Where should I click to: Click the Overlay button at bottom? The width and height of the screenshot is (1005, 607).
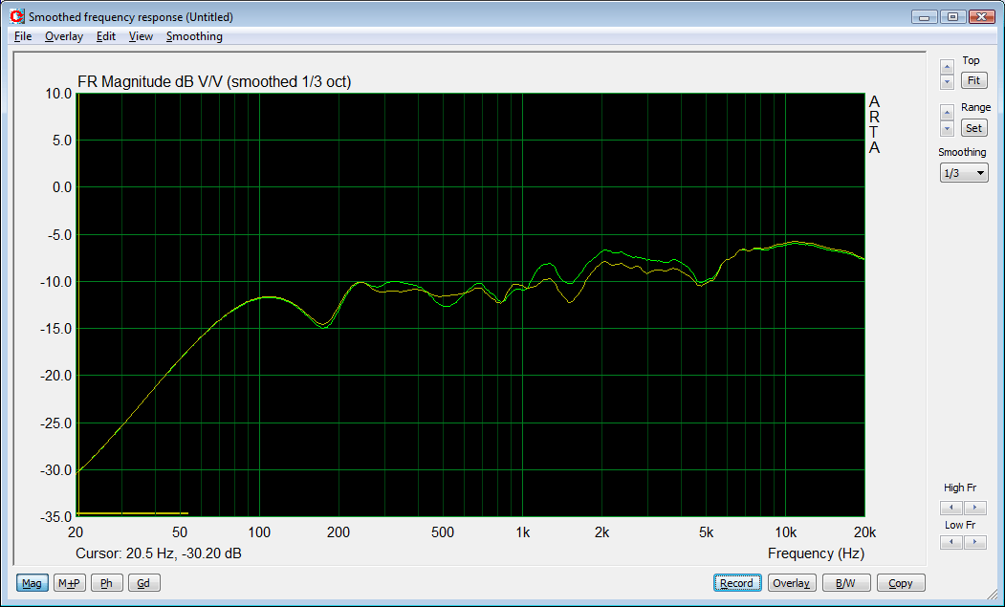792,583
